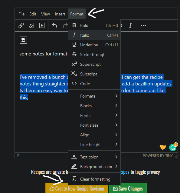
Task: Click the italic toolbar button
Action: 130,25
